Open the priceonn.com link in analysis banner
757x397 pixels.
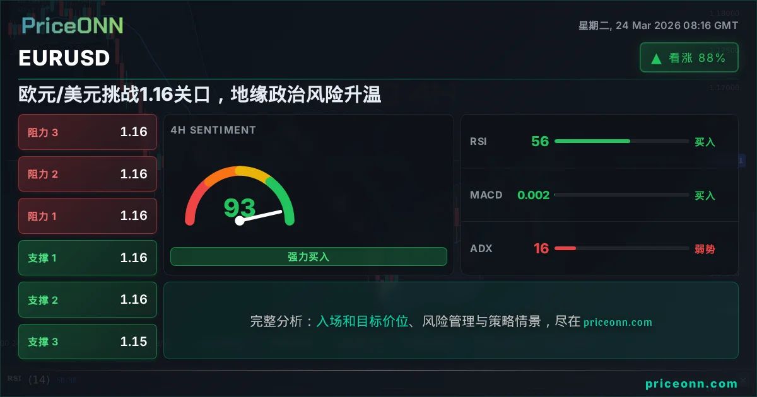point(618,322)
